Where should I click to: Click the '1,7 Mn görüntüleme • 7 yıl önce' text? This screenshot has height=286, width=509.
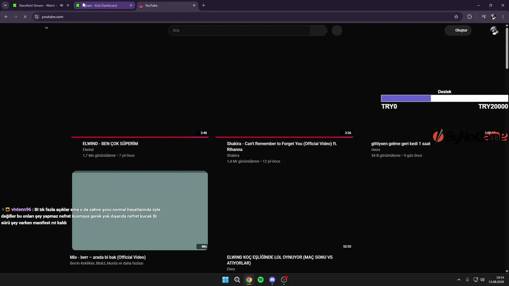click(x=109, y=156)
